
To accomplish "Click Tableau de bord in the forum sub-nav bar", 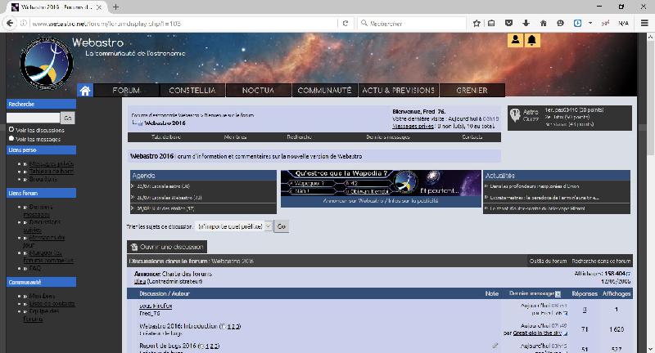I will [166, 137].
